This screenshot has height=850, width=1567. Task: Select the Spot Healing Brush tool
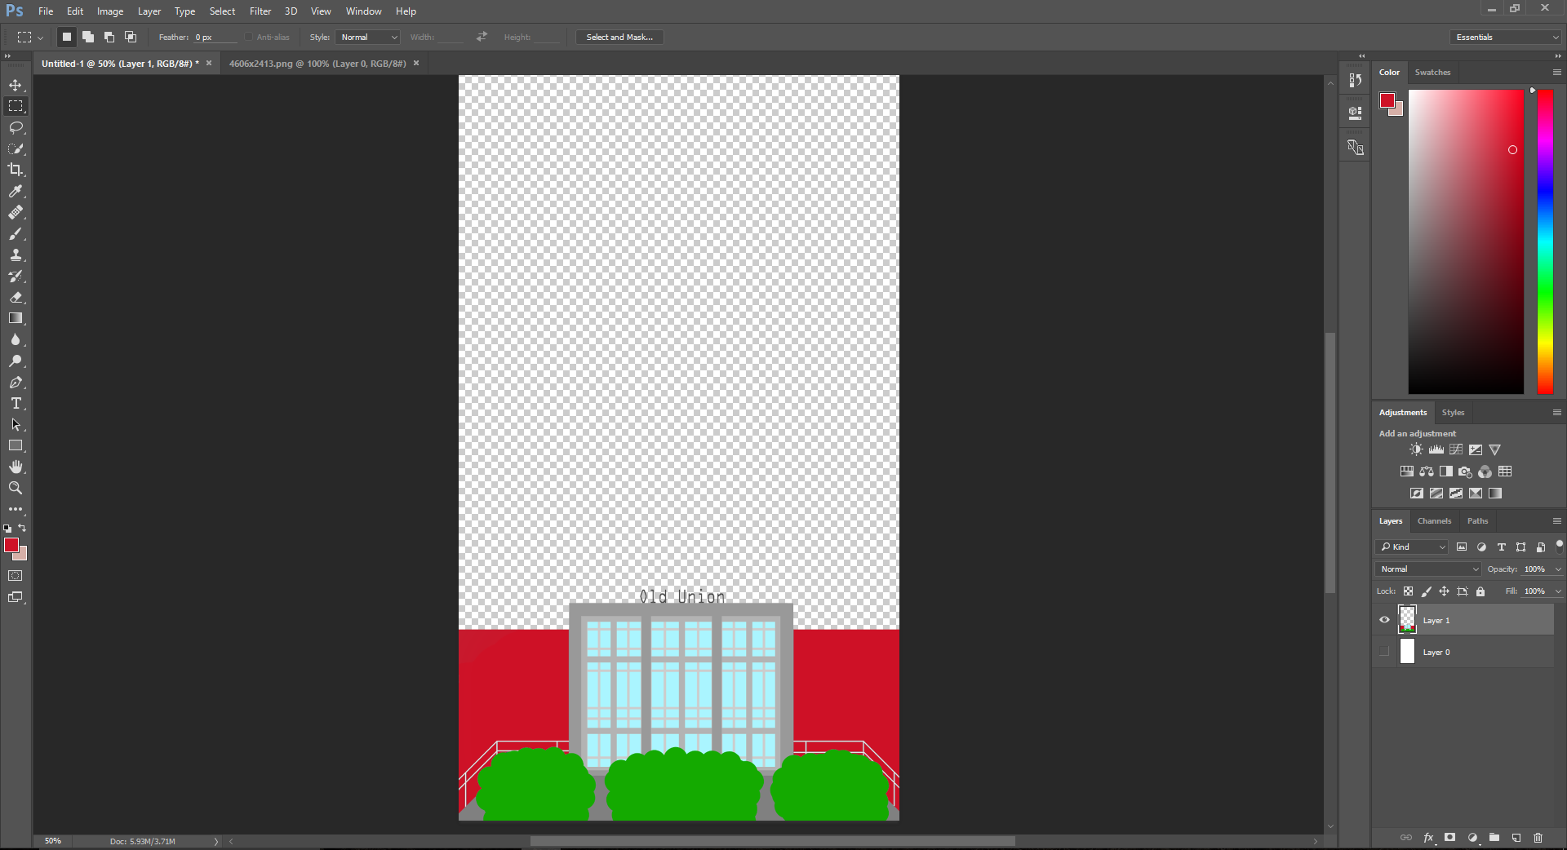16,212
